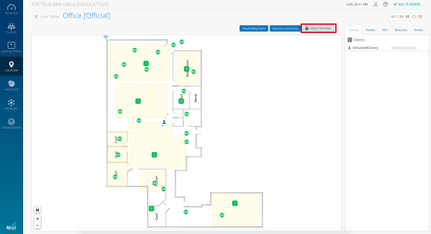Select SimulatedCanary in the clients list
This screenshot has height=234, width=431.
365,48
